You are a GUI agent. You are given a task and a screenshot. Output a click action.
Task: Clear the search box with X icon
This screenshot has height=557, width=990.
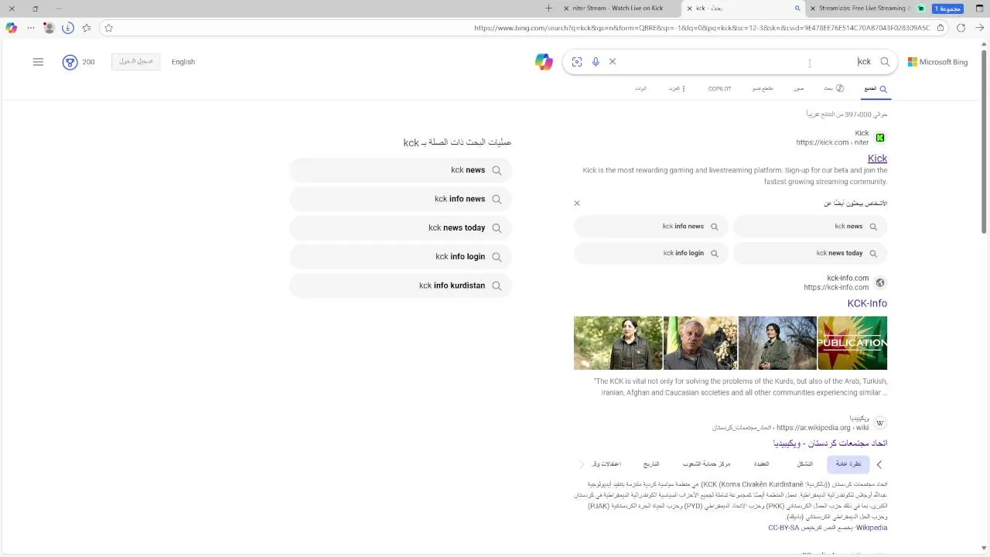tap(613, 62)
